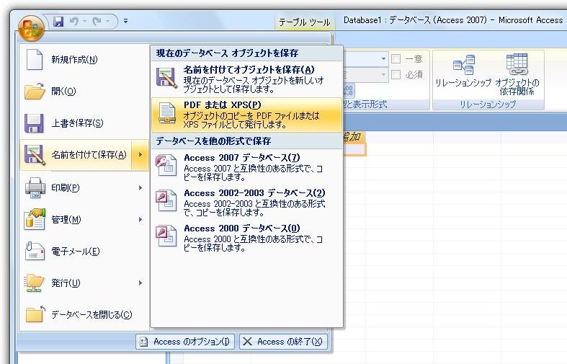Choose データベースを閉じる(C) menu entry
The height and width of the screenshot is (364, 567).
click(x=84, y=314)
